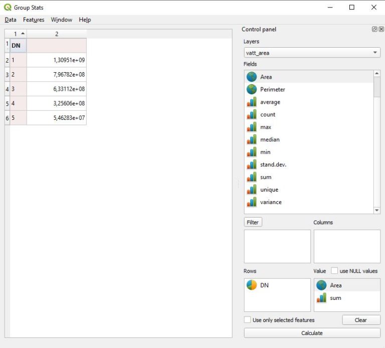
Task: Select the median function icon
Action: pos(252,139)
